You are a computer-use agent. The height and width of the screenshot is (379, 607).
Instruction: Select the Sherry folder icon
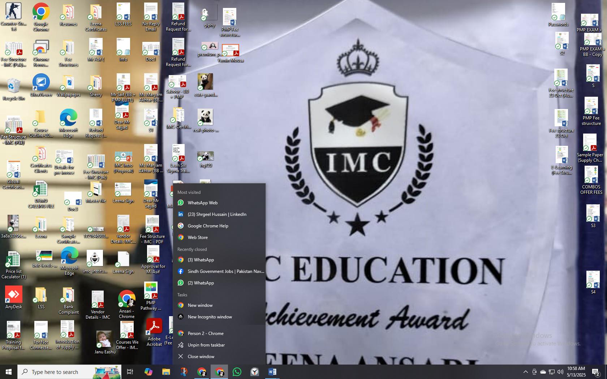(96, 86)
